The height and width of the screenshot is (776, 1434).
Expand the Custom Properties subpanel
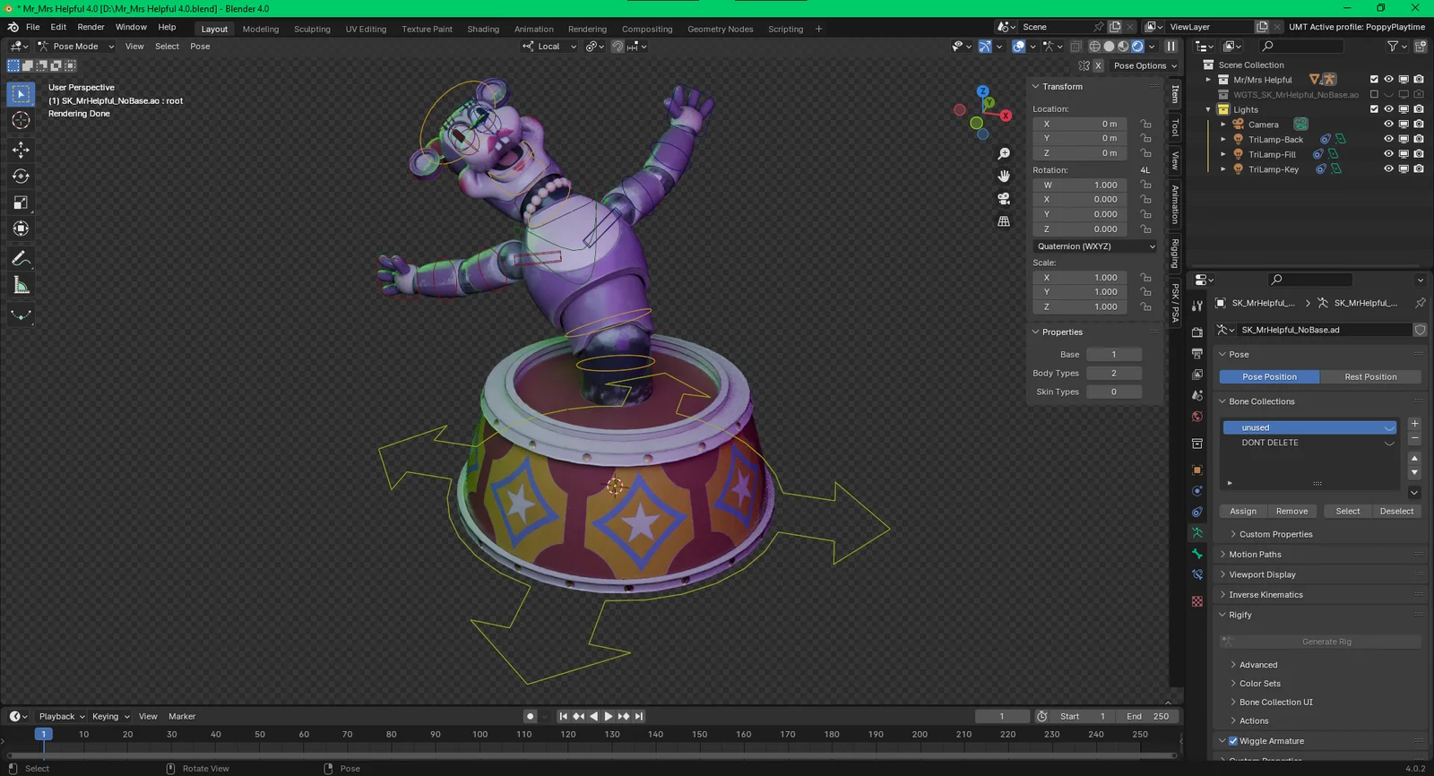pos(1275,534)
